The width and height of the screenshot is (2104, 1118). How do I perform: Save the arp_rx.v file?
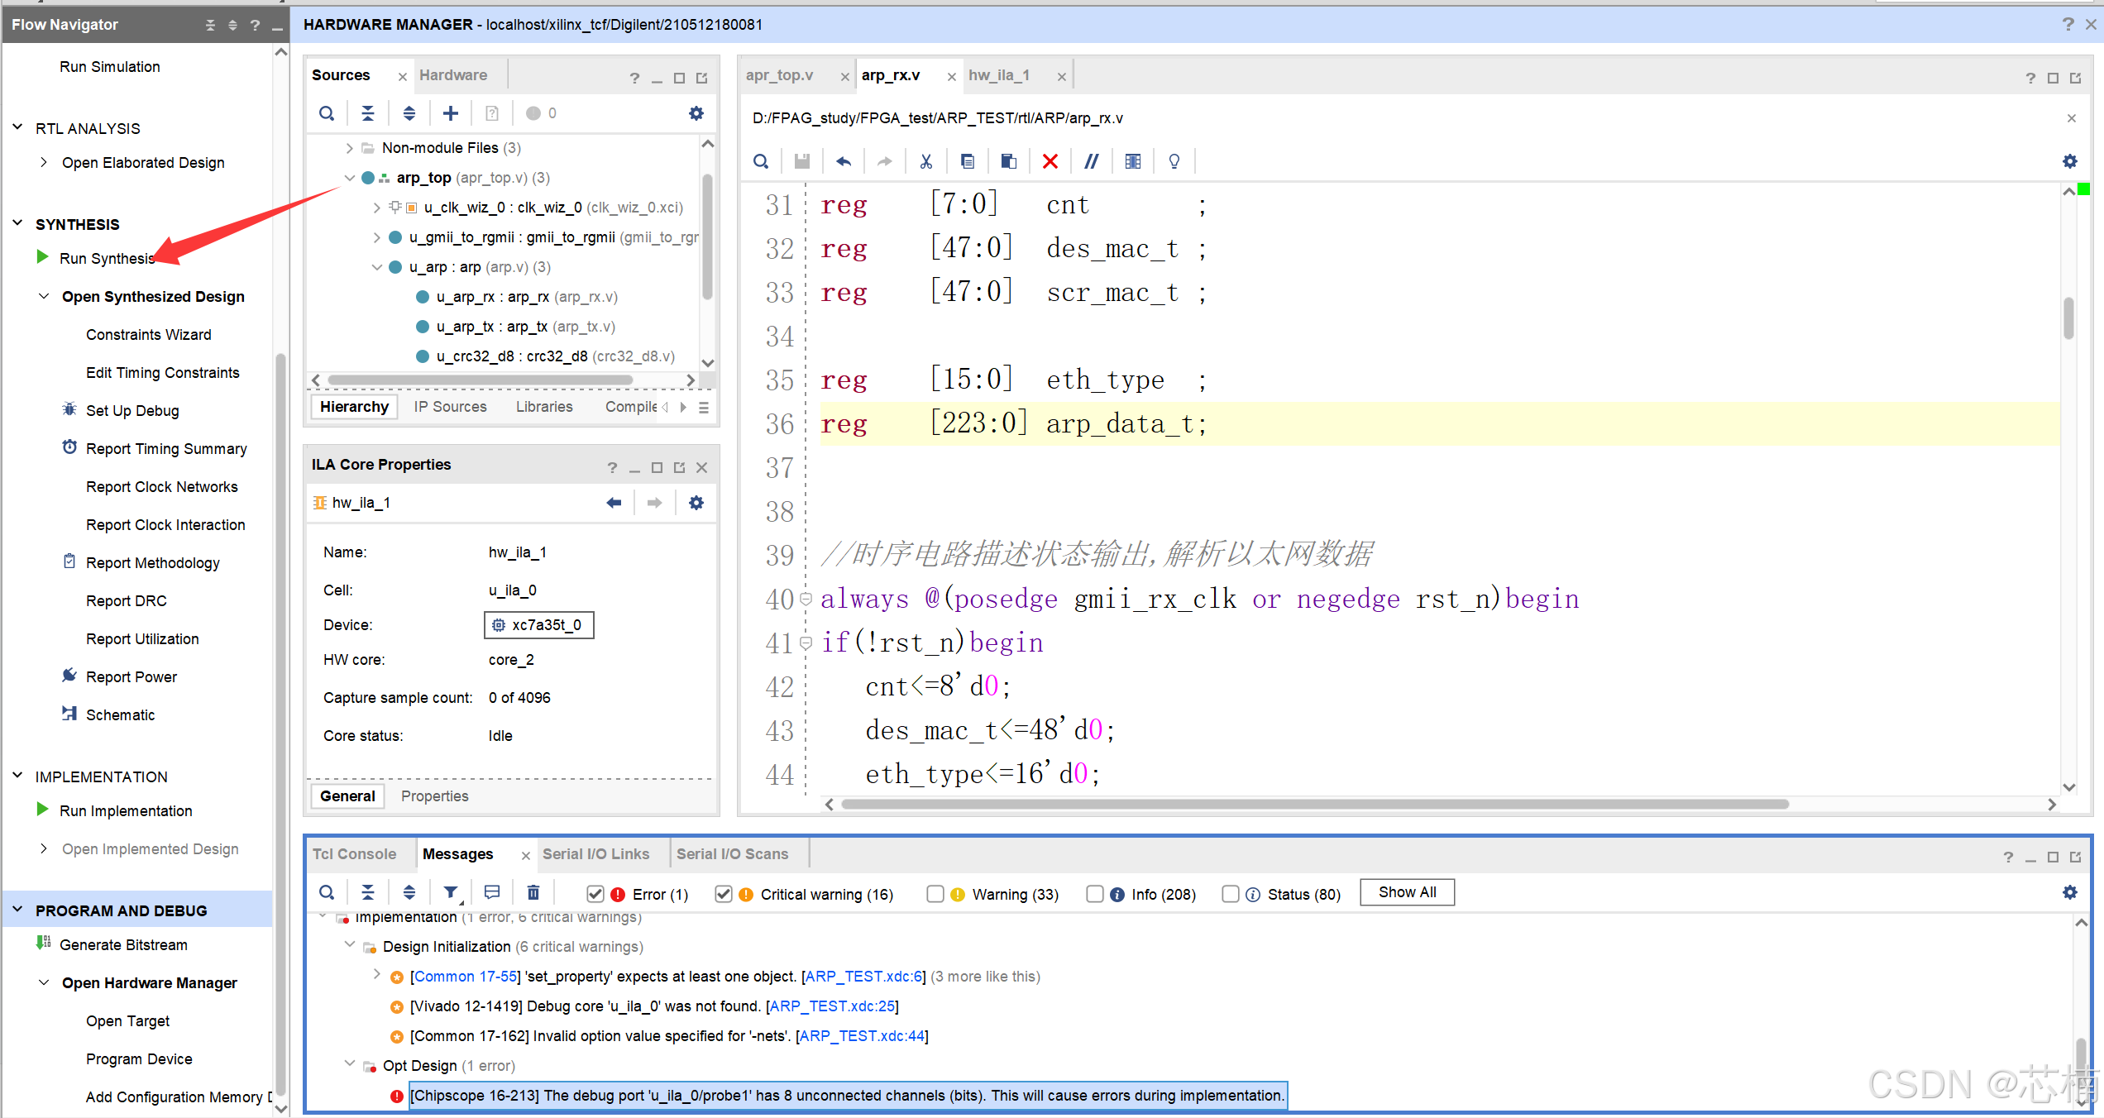click(801, 160)
